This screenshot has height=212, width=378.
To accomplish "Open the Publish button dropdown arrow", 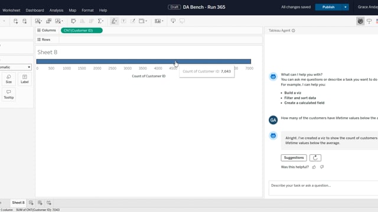I will [x=346, y=7].
